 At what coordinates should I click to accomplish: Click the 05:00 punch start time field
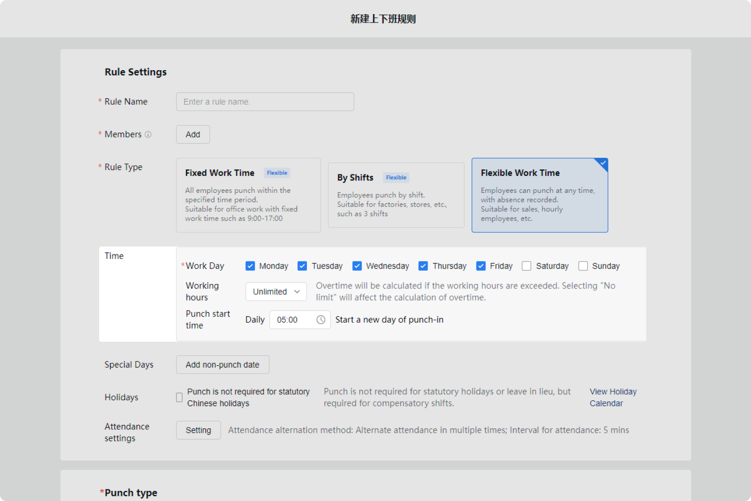click(x=300, y=320)
